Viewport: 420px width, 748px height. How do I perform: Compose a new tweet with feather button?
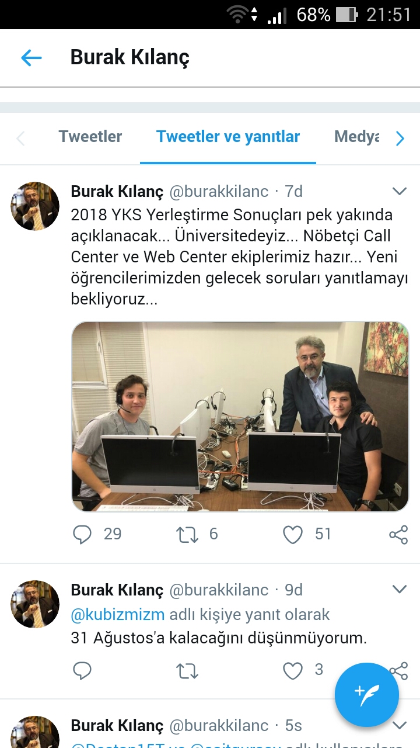[367, 695]
